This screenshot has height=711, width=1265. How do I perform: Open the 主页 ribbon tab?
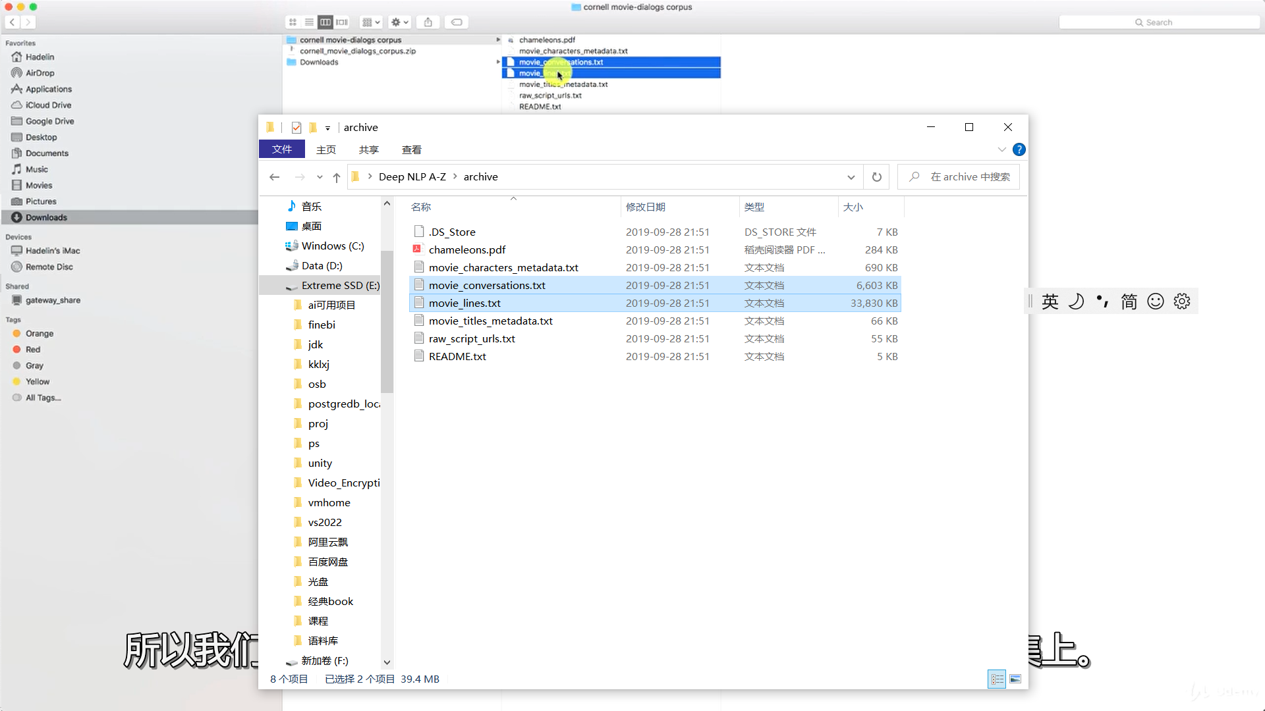pos(326,149)
